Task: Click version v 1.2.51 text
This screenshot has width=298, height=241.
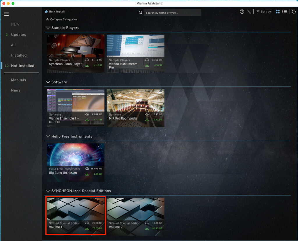Action: (98, 65)
